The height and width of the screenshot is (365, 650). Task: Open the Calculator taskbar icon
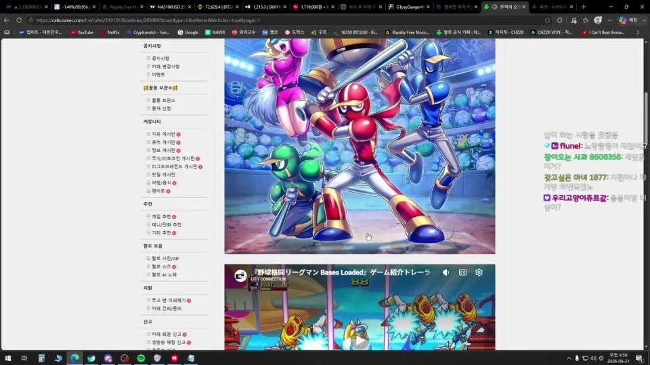tap(41, 358)
